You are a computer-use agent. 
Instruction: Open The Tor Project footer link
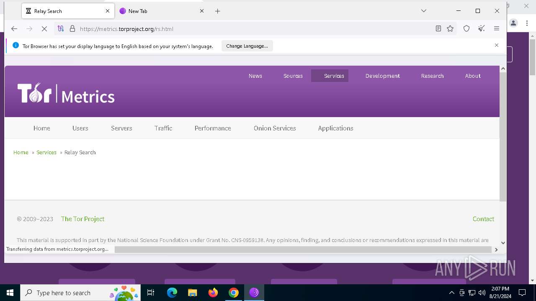click(83, 219)
